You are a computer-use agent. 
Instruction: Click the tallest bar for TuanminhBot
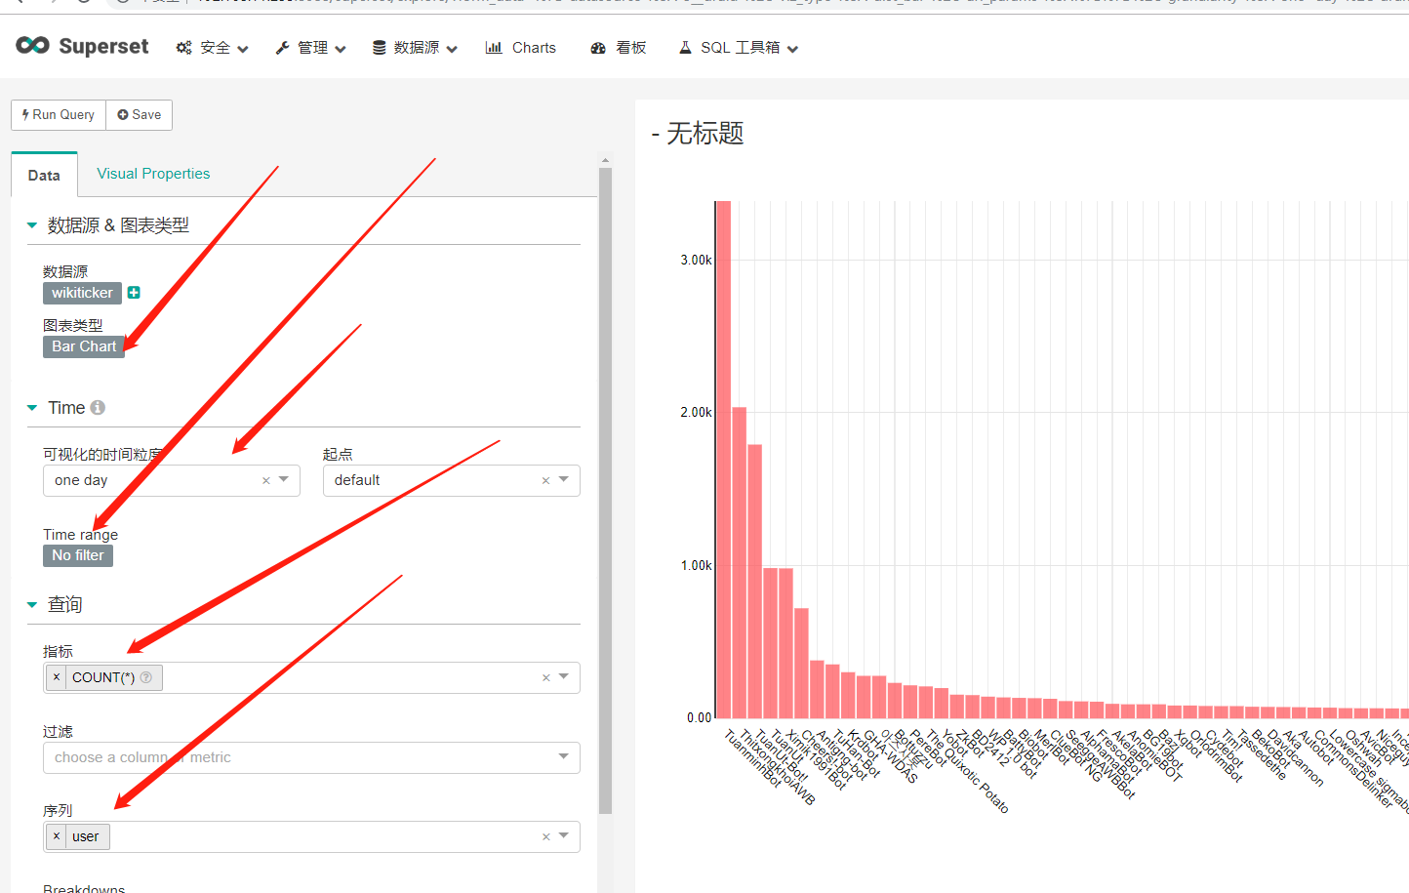(x=724, y=460)
